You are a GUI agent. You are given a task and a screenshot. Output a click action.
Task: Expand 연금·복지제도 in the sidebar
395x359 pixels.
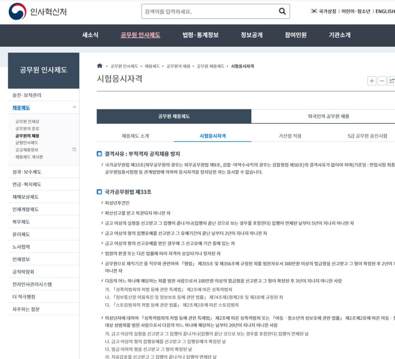pos(27,184)
